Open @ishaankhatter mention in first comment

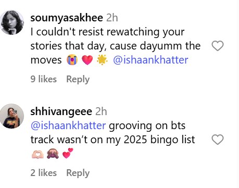(x=150, y=60)
